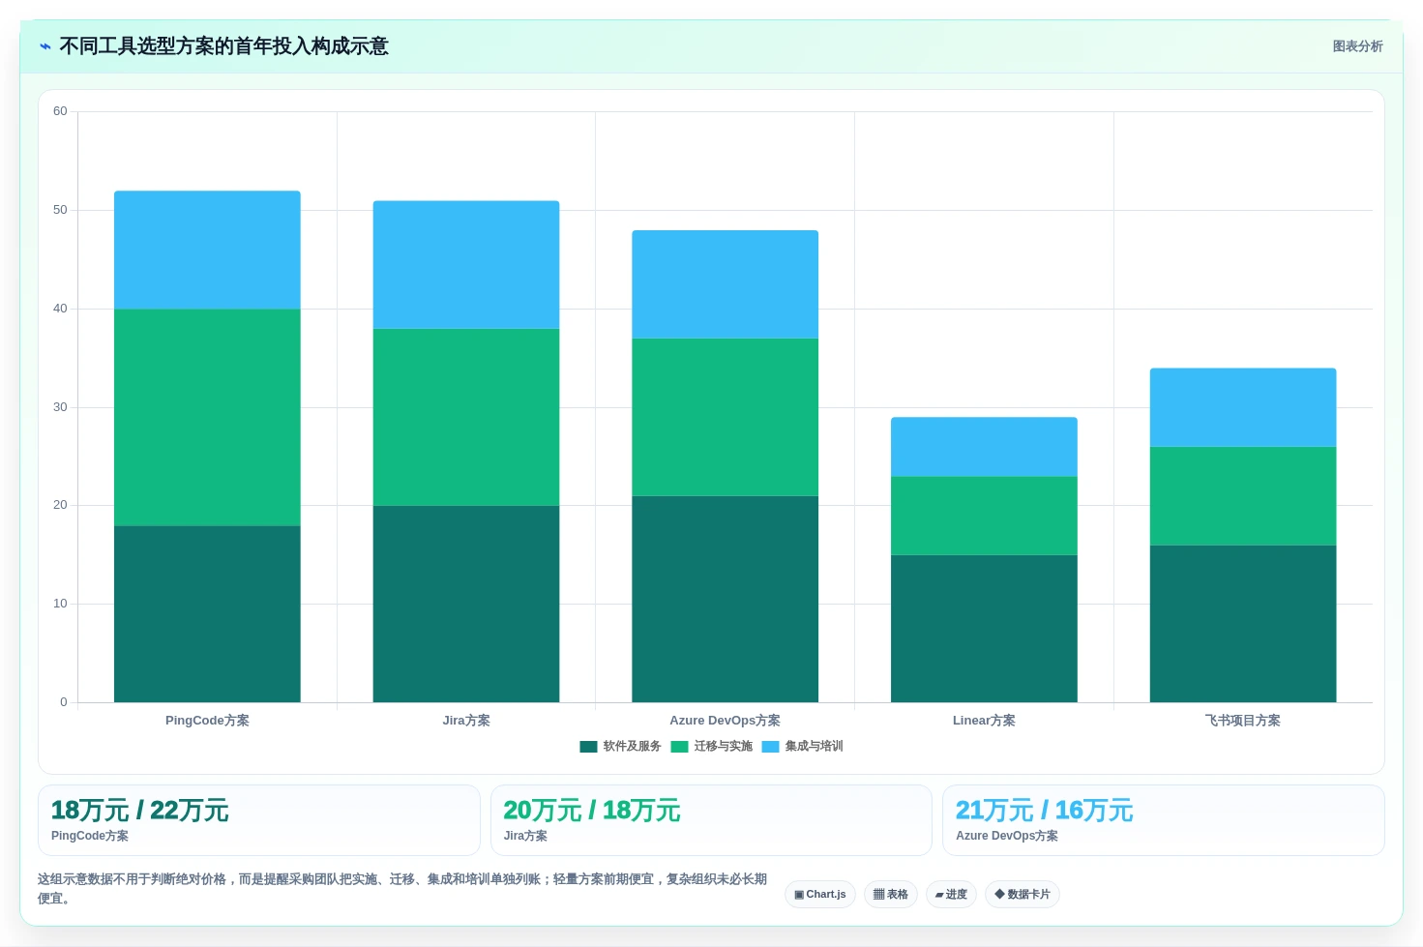Click the 迁移与实施 legend label
The width and height of the screenshot is (1423, 947).
(723, 747)
